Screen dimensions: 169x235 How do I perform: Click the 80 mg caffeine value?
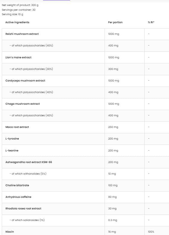tap(112, 197)
